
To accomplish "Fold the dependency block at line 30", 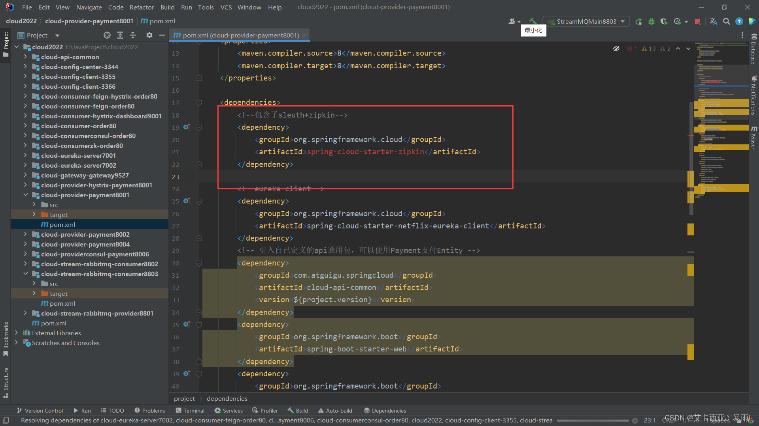I will (x=199, y=263).
